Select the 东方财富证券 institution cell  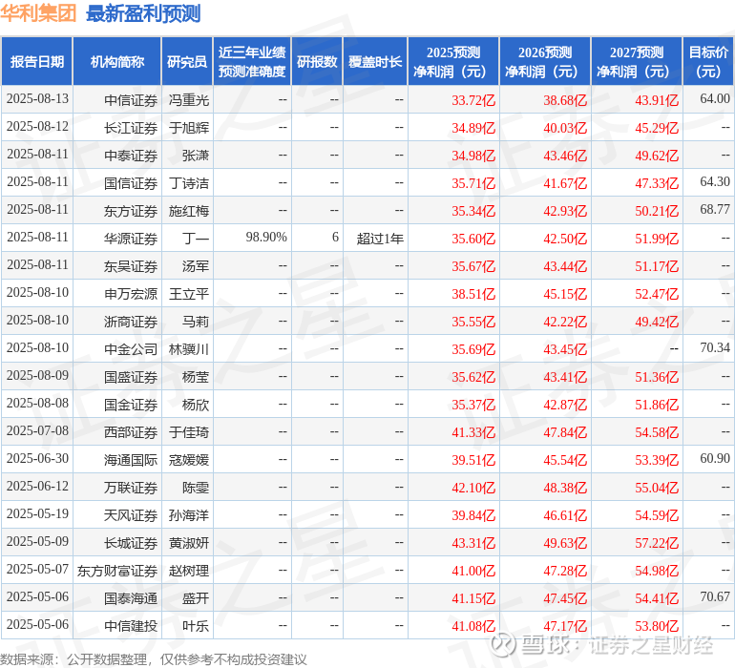(x=117, y=570)
